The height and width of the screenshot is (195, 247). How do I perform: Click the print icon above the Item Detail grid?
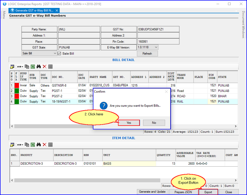click(x=12, y=145)
